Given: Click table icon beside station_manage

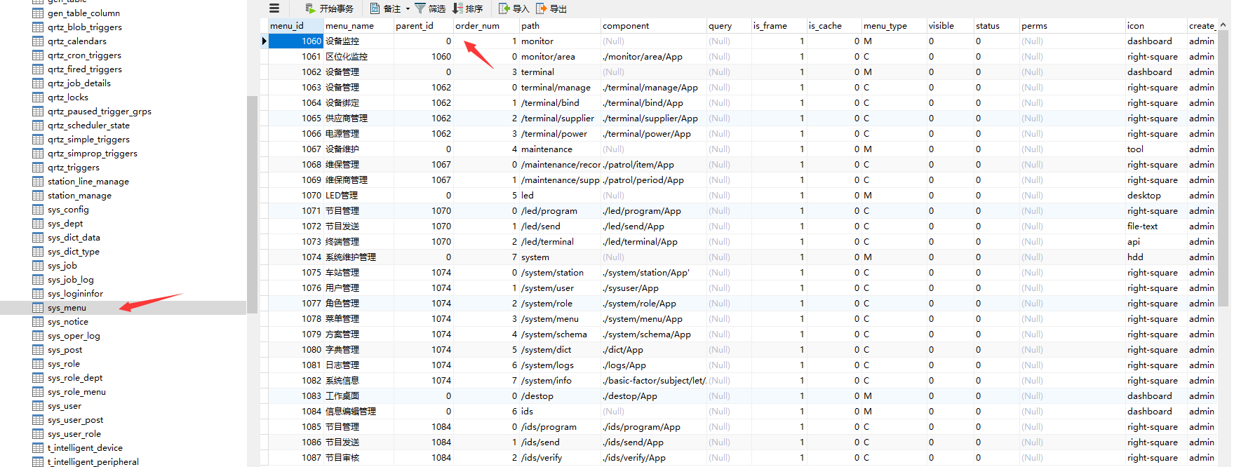Looking at the screenshot, I should [x=38, y=196].
